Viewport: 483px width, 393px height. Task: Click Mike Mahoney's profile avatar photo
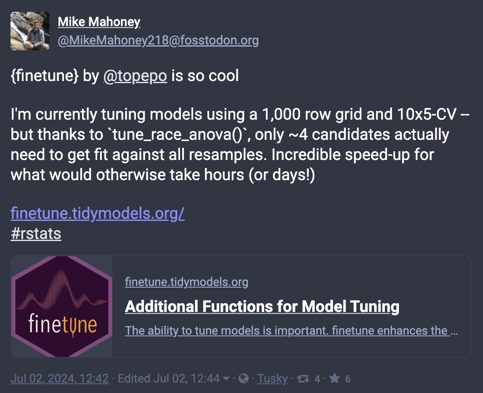(30, 31)
